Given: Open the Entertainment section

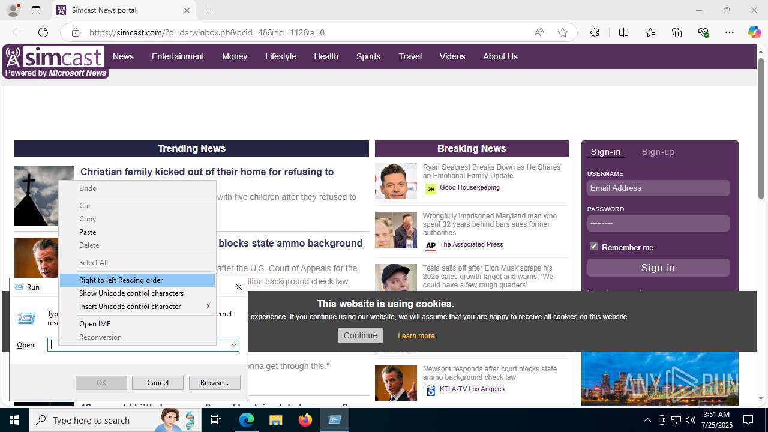Looking at the screenshot, I should click(178, 56).
